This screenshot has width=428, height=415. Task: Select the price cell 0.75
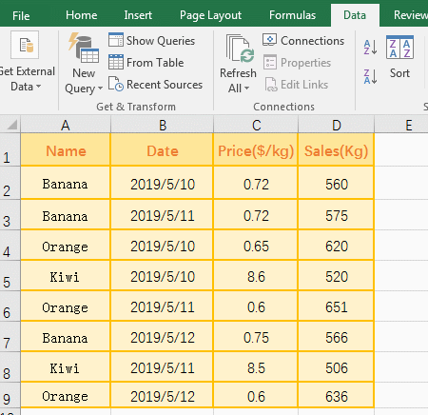(x=256, y=336)
